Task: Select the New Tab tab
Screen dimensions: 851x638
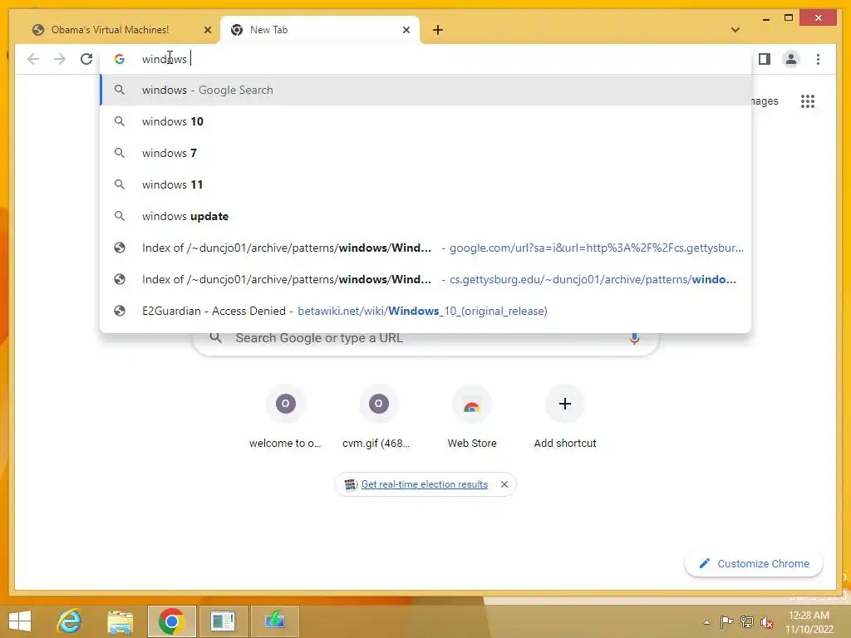Action: pyautogui.click(x=320, y=30)
